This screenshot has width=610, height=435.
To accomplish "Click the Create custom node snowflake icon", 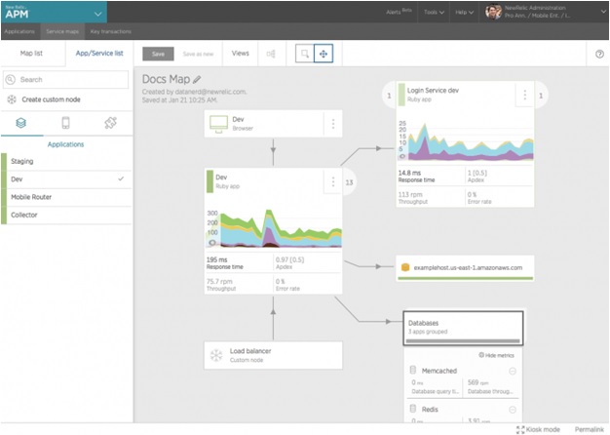I will click(12, 99).
